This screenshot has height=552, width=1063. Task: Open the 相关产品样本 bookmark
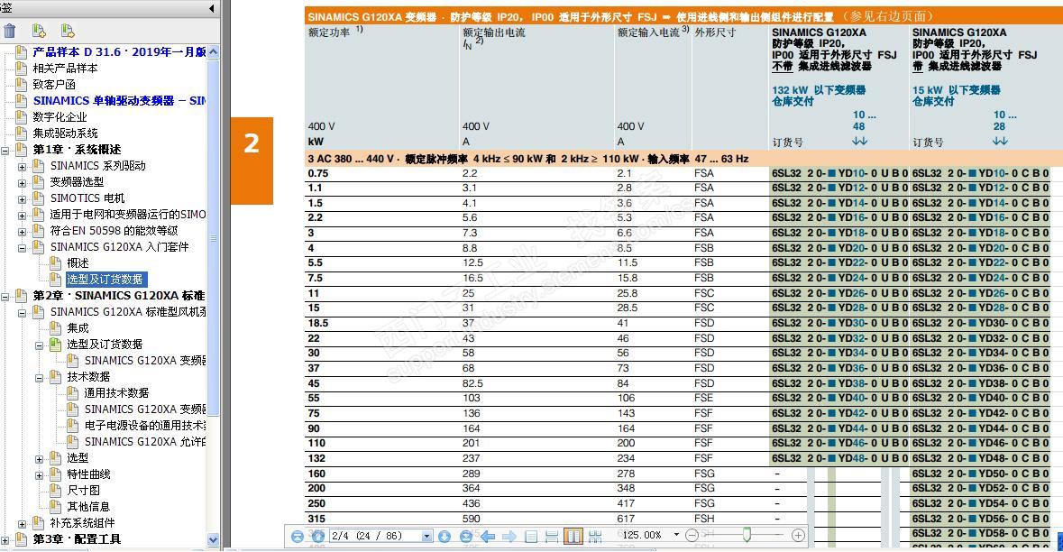click(65, 68)
